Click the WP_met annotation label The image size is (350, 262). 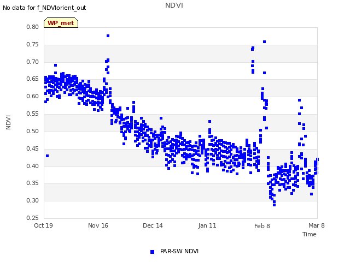pyautogui.click(x=61, y=23)
